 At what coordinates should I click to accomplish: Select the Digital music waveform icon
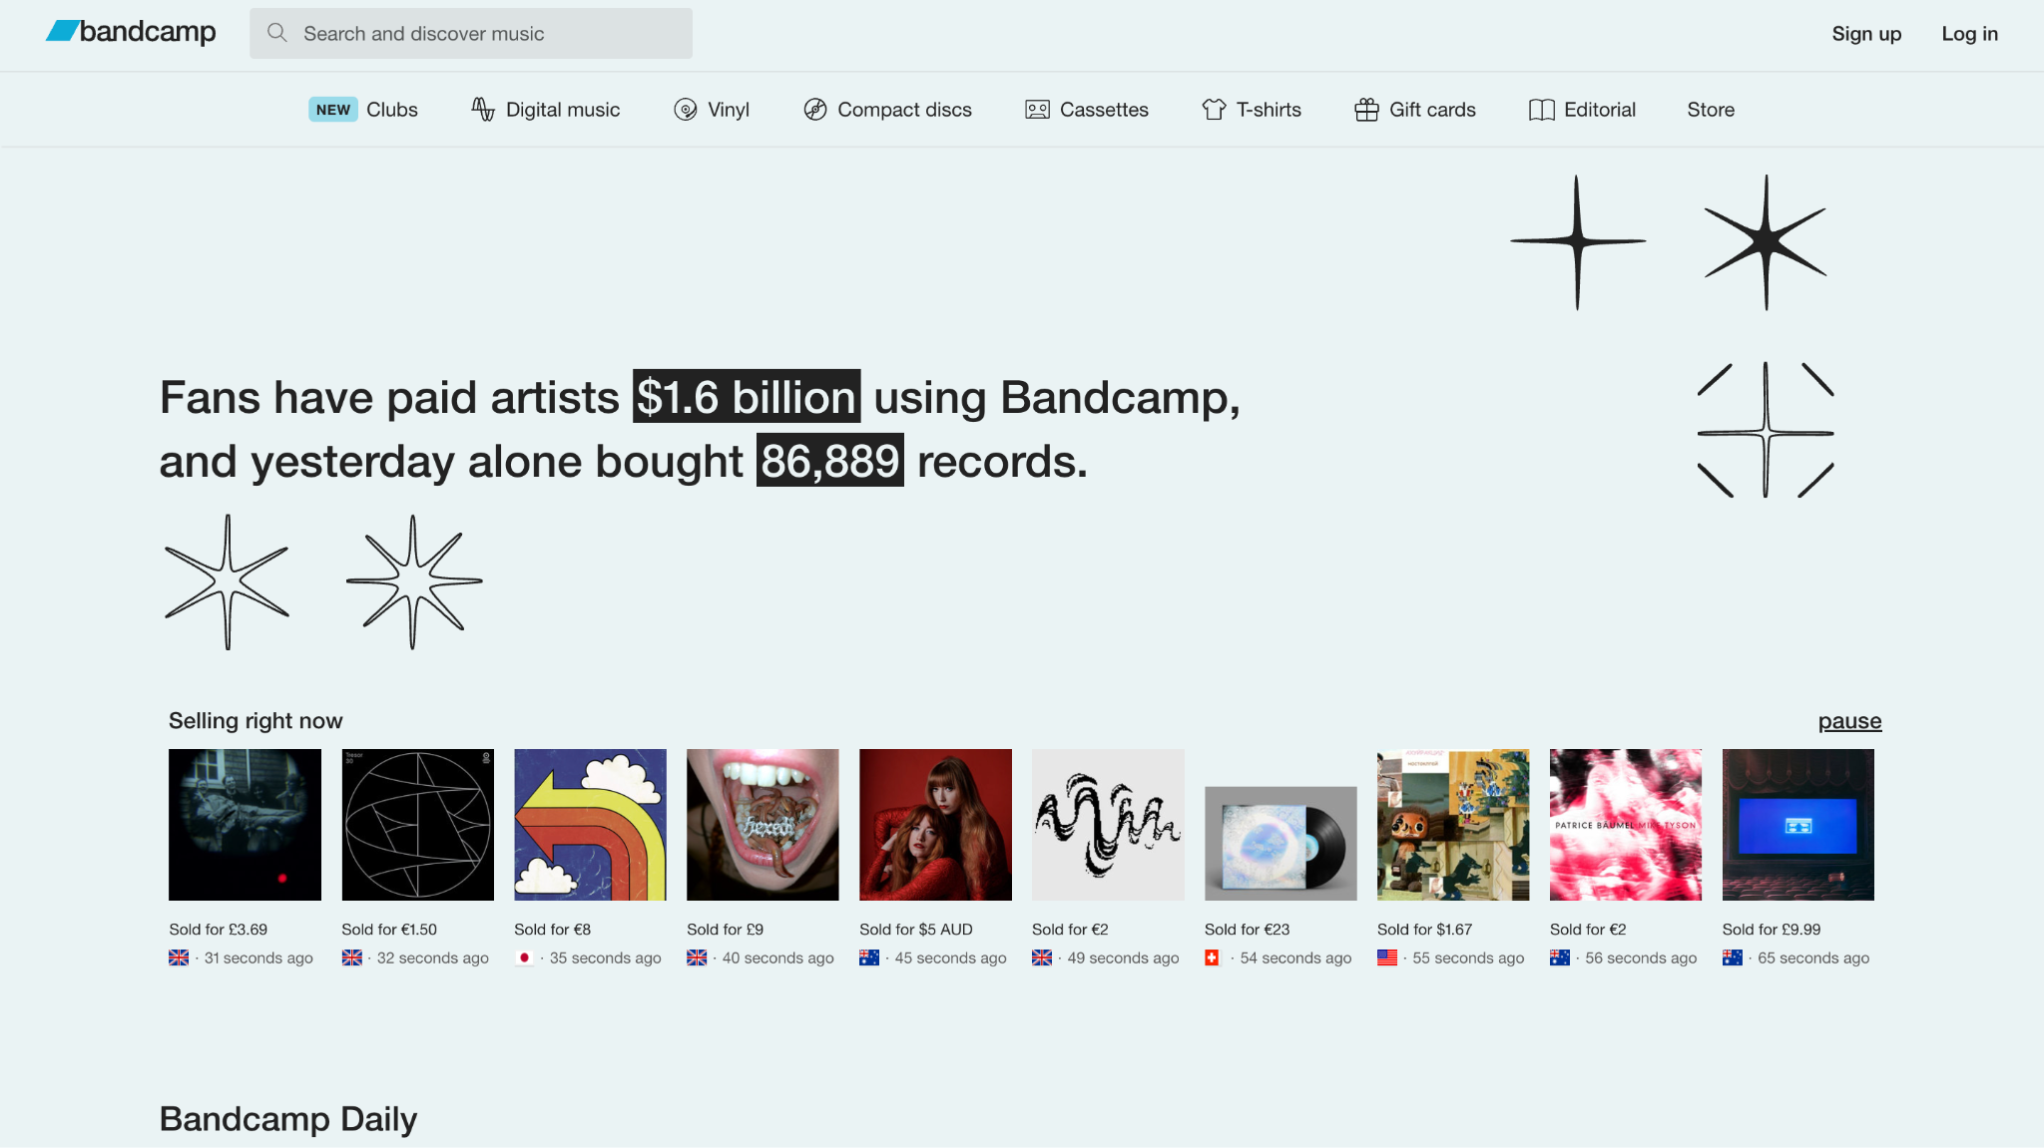tap(482, 110)
